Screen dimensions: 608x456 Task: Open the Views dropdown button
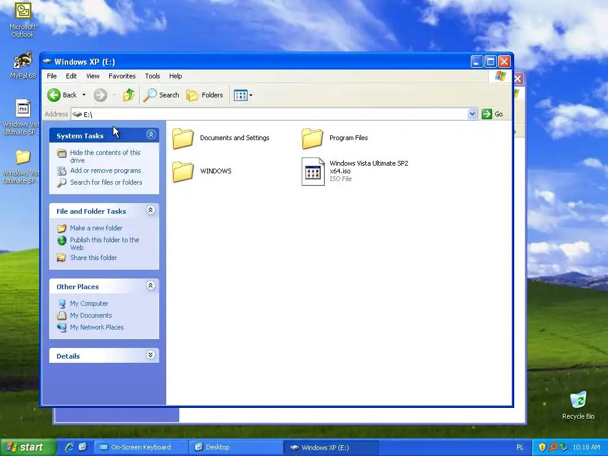243,95
